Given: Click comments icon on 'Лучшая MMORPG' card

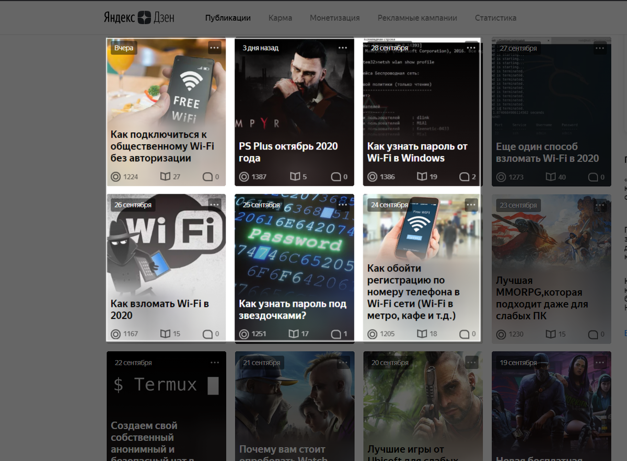Looking at the screenshot, I should click(x=593, y=334).
